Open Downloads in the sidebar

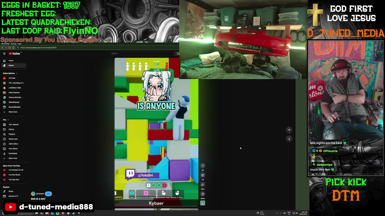tap(13, 153)
